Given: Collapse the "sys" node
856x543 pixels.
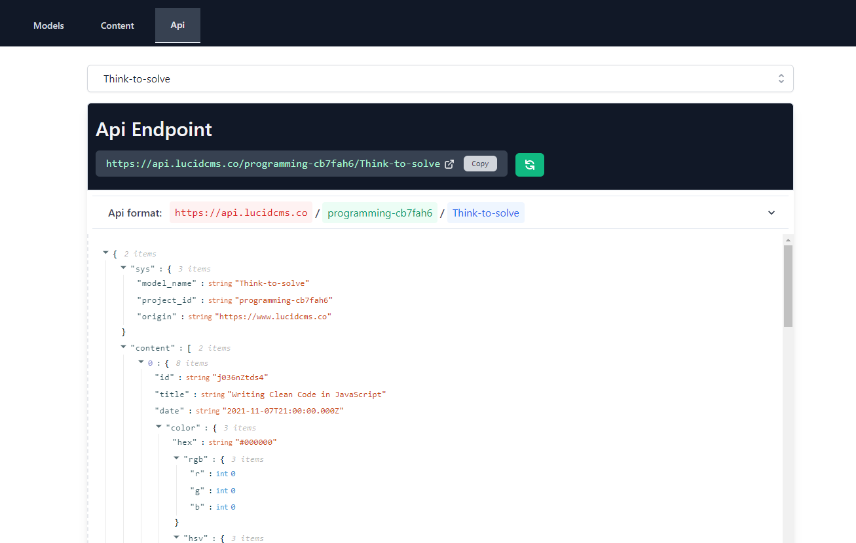Looking at the screenshot, I should [124, 268].
